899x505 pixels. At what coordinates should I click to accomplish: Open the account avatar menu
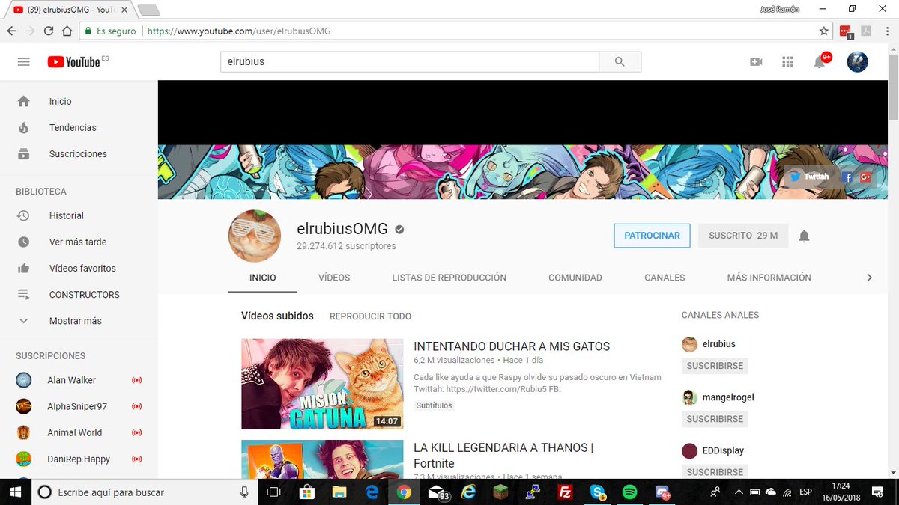tap(857, 61)
